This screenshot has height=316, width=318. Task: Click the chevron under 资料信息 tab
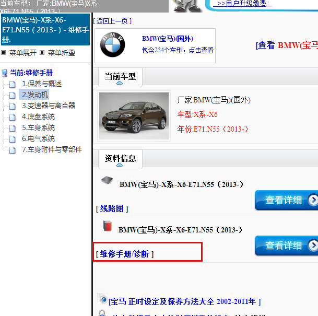tap(120, 165)
